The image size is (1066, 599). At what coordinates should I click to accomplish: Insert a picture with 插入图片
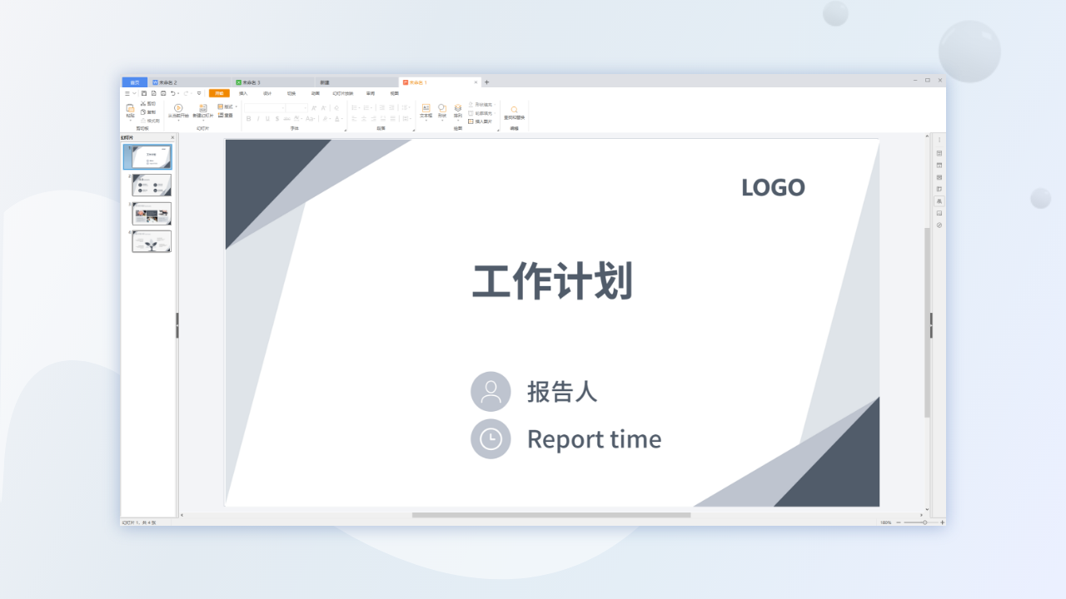(x=481, y=120)
